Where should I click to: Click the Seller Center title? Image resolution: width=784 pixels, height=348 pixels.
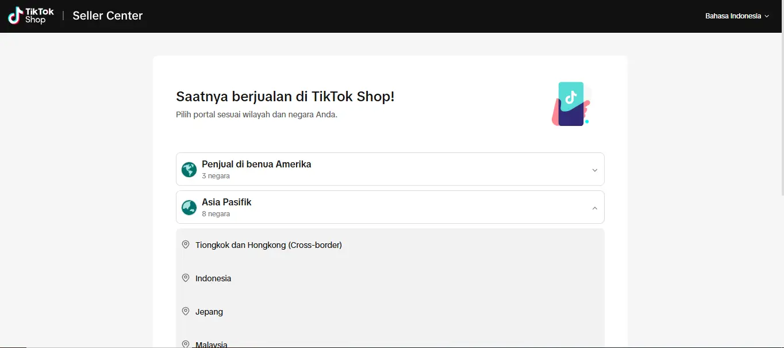[x=107, y=16]
